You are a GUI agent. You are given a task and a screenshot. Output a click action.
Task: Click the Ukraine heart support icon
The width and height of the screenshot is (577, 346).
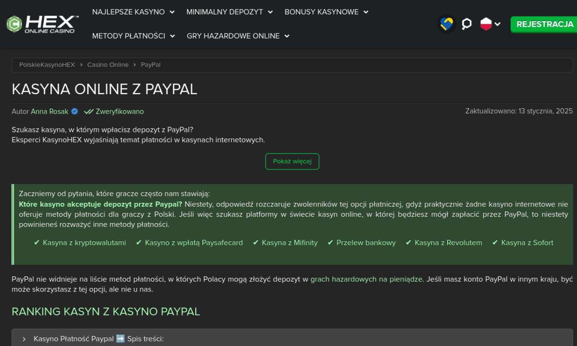click(447, 24)
